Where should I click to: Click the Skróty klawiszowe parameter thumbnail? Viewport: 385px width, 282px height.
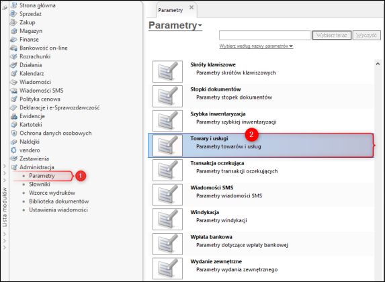(167, 71)
